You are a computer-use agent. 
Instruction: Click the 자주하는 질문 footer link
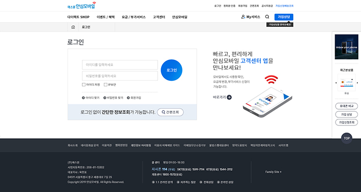click(186, 182)
